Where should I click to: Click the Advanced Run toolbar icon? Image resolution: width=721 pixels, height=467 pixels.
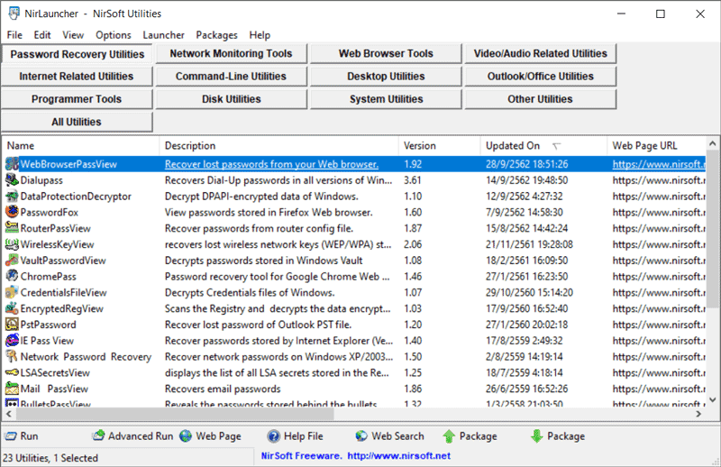[x=98, y=435]
